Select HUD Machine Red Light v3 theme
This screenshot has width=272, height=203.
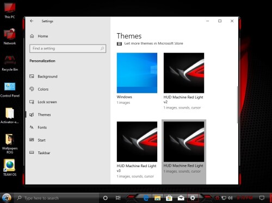[x=137, y=142]
